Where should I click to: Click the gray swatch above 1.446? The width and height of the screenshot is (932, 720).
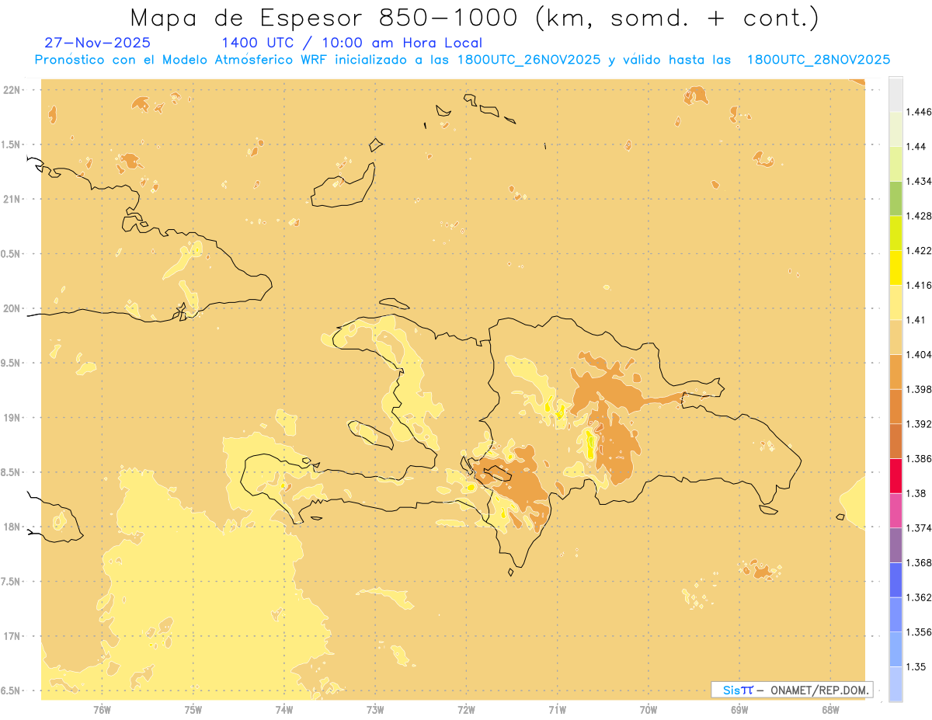point(895,94)
